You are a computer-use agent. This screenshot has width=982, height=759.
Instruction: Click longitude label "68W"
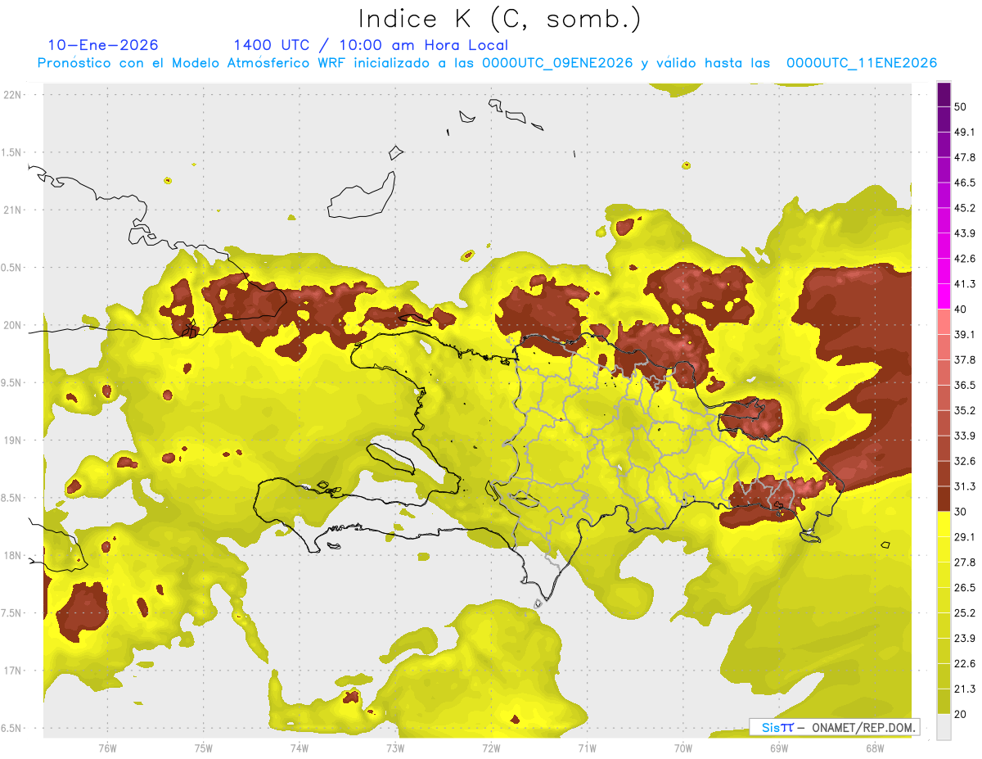point(875,748)
